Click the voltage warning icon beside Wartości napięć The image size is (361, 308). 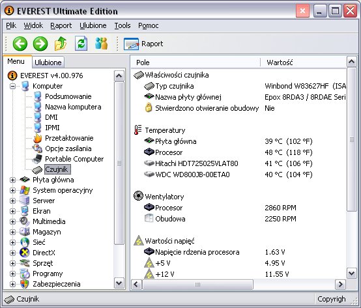[138, 241]
